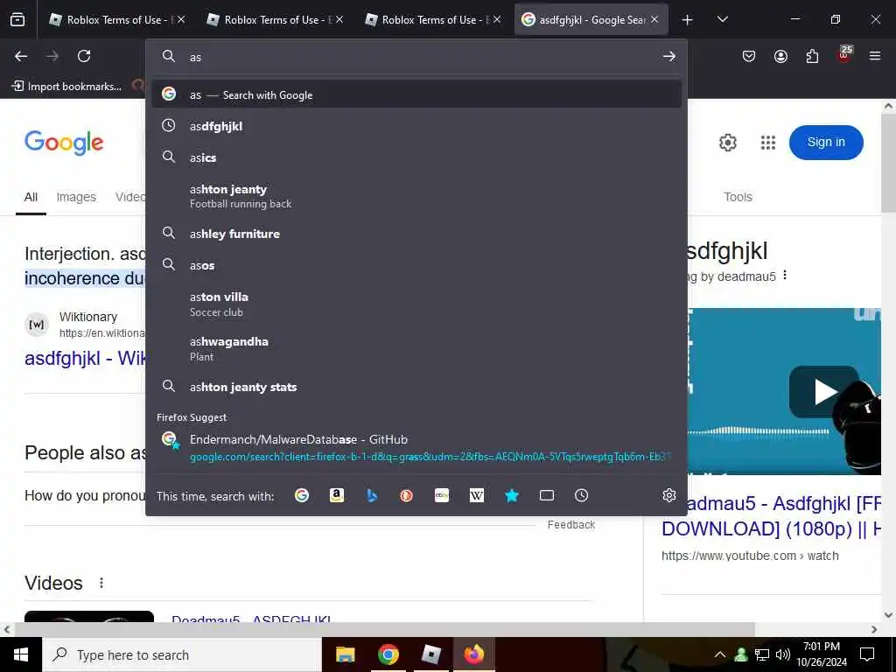Click the Go arrow in address bar
Image resolution: width=896 pixels, height=672 pixels.
(x=668, y=57)
